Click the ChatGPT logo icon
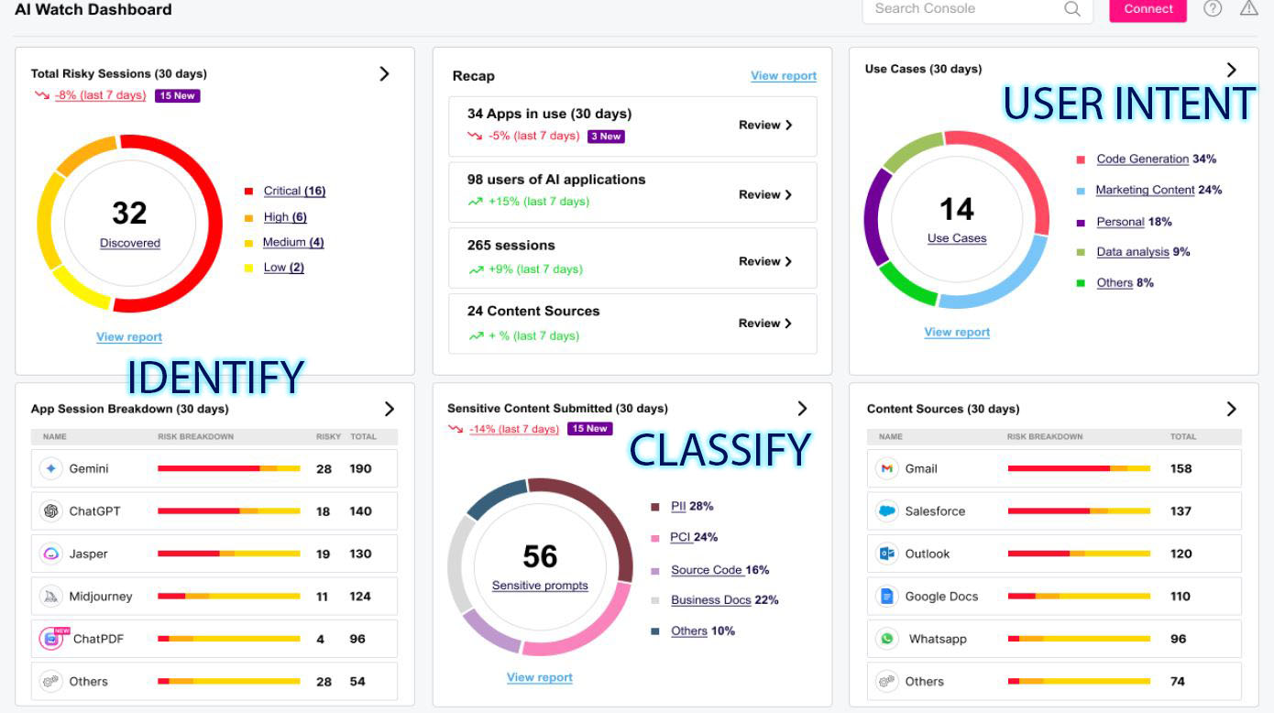The height and width of the screenshot is (713, 1274). pos(51,511)
